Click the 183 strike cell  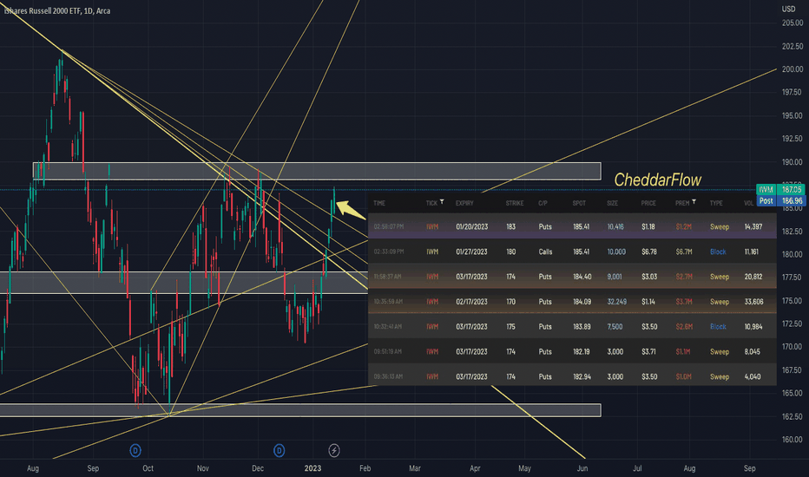(x=510, y=227)
